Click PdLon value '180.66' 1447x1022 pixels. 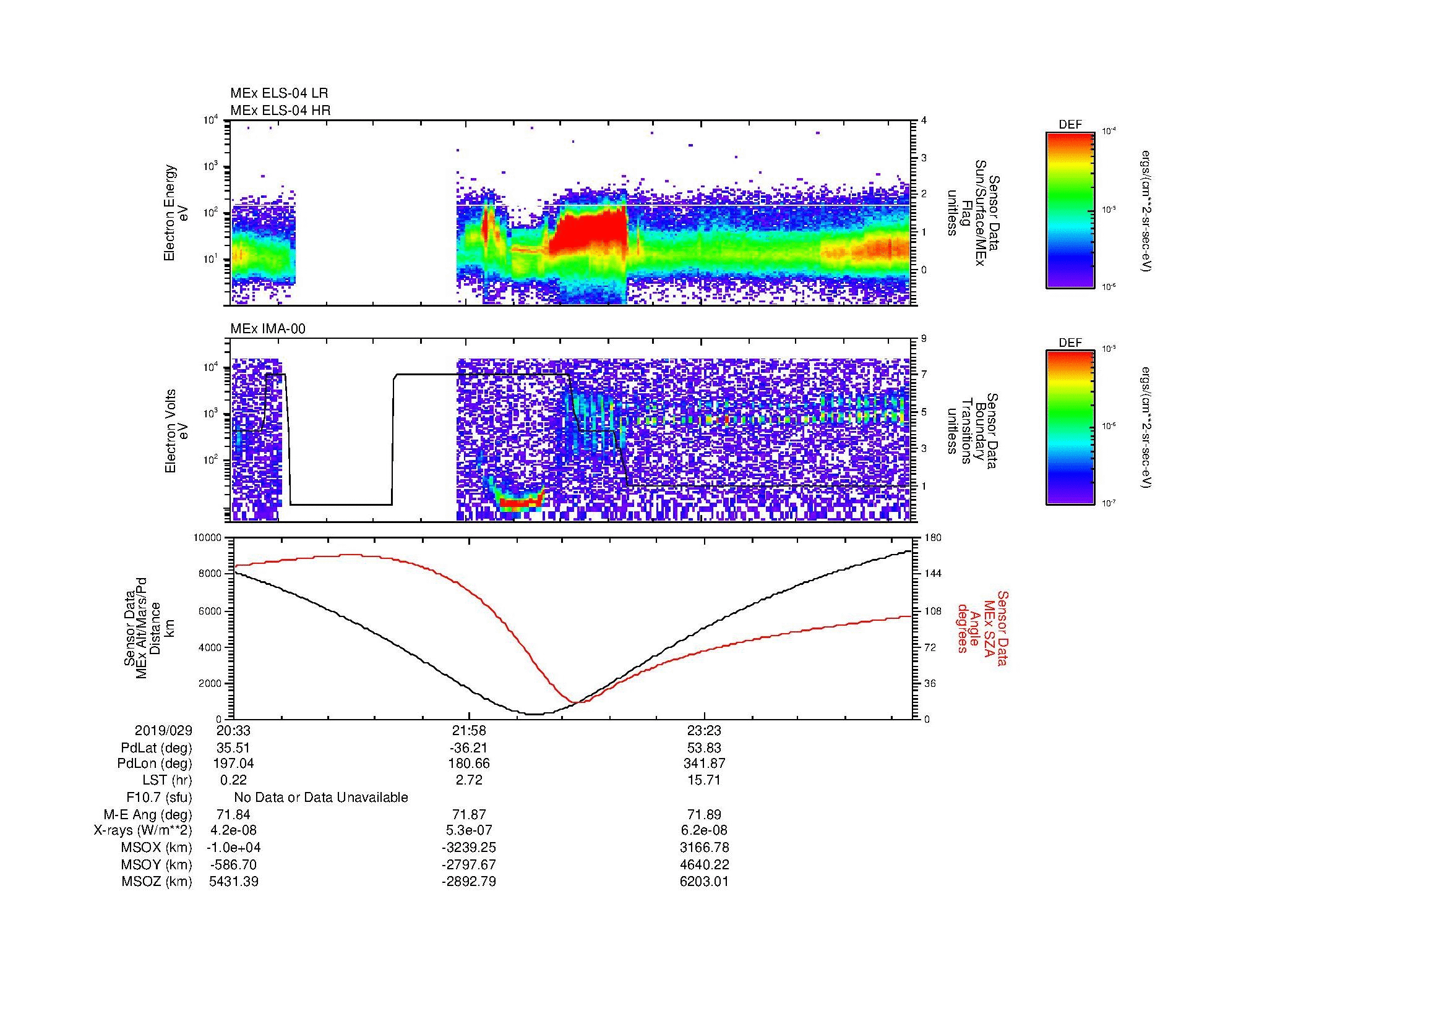[469, 764]
